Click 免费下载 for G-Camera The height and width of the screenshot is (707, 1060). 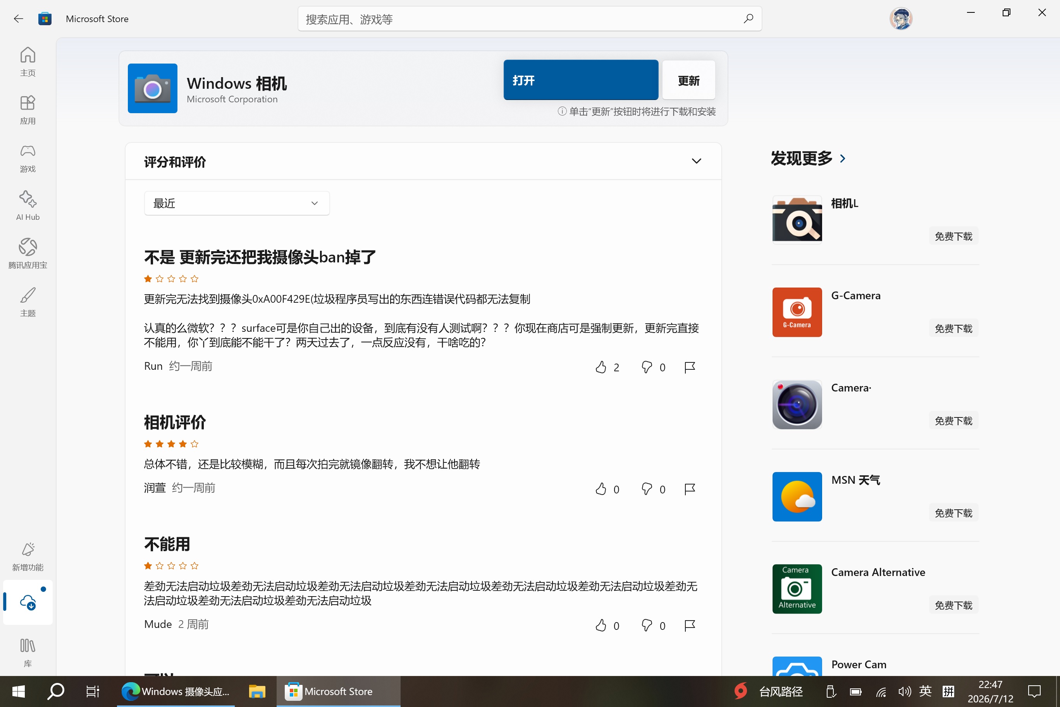click(x=953, y=328)
